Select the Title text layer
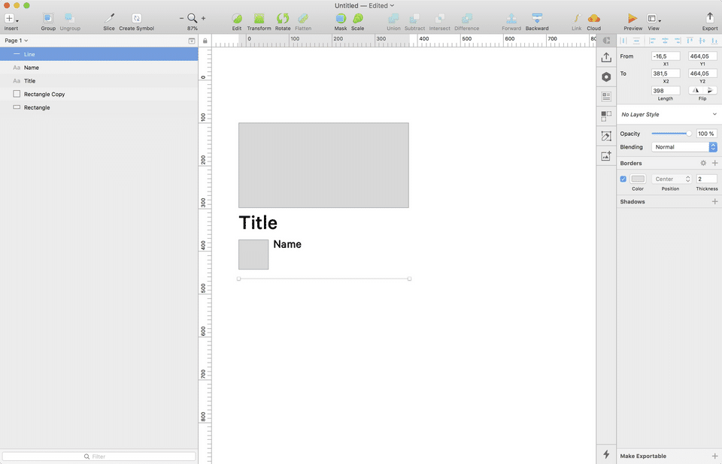 click(x=99, y=80)
